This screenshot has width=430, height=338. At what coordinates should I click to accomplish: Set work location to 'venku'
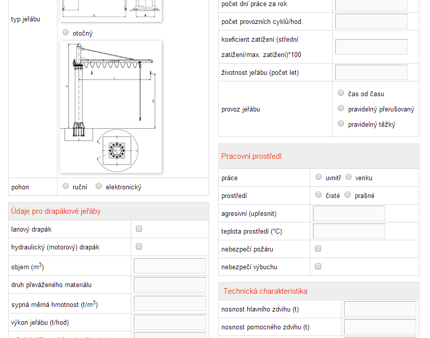[349, 177]
